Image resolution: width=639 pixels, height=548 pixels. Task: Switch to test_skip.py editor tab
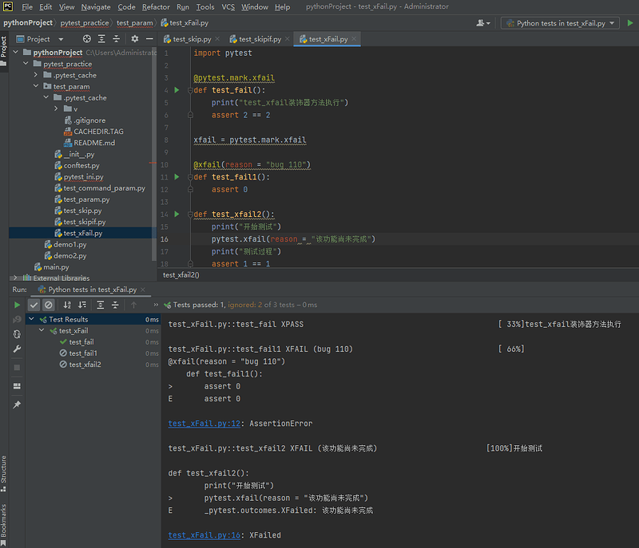pos(192,39)
